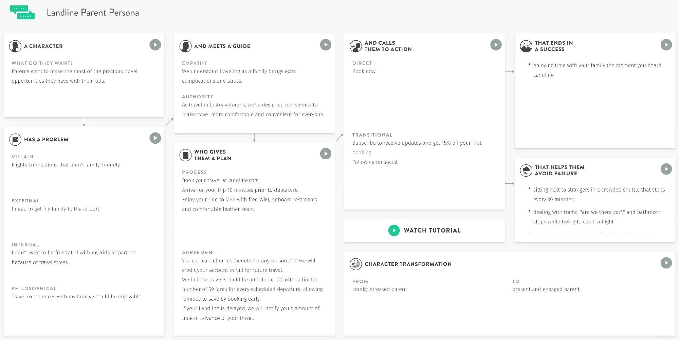
Task: Click the AGREEMENT label
Action: click(x=199, y=253)
